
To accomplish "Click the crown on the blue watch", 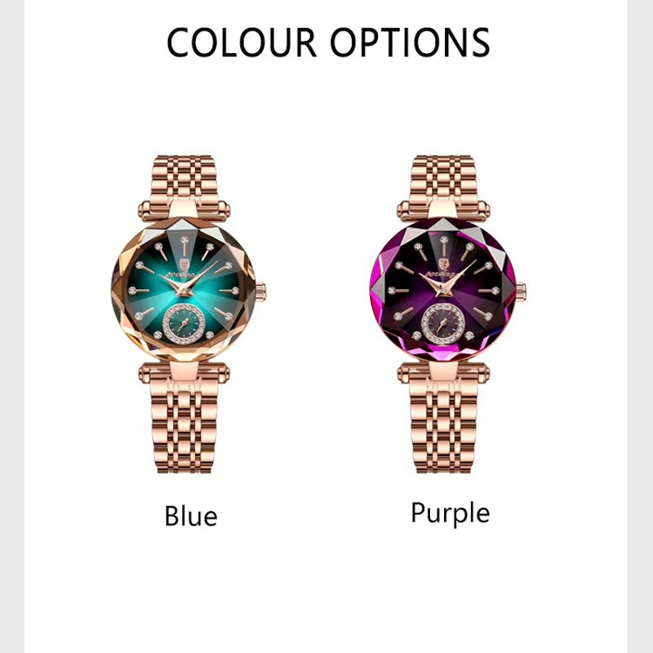I will tap(260, 291).
